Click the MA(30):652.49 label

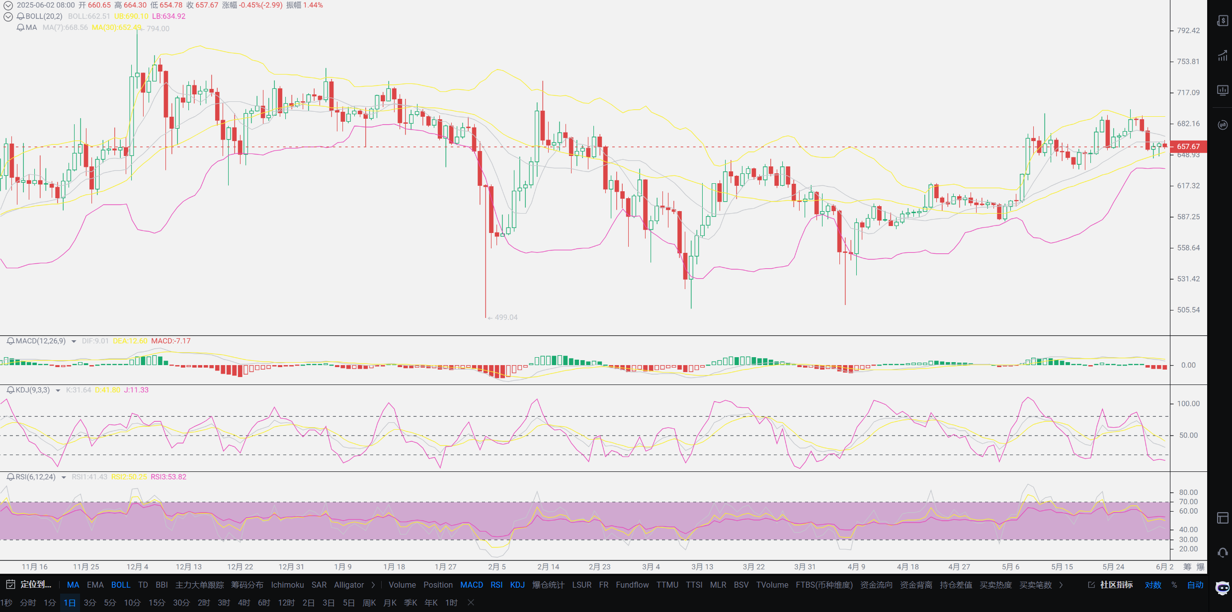(x=116, y=28)
